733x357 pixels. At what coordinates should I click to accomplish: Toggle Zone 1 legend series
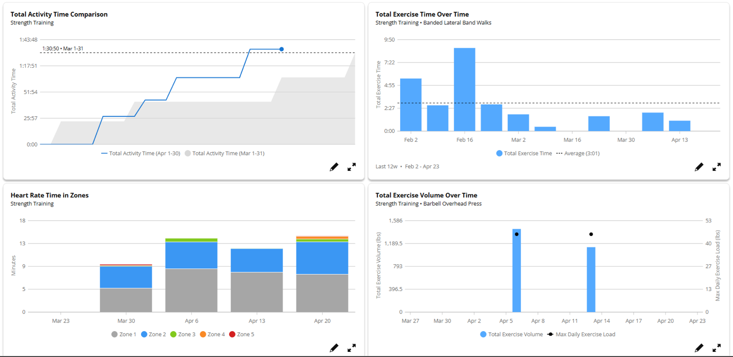tap(124, 334)
